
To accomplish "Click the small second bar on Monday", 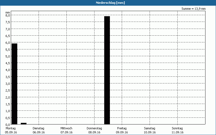I will click(x=23, y=124).
